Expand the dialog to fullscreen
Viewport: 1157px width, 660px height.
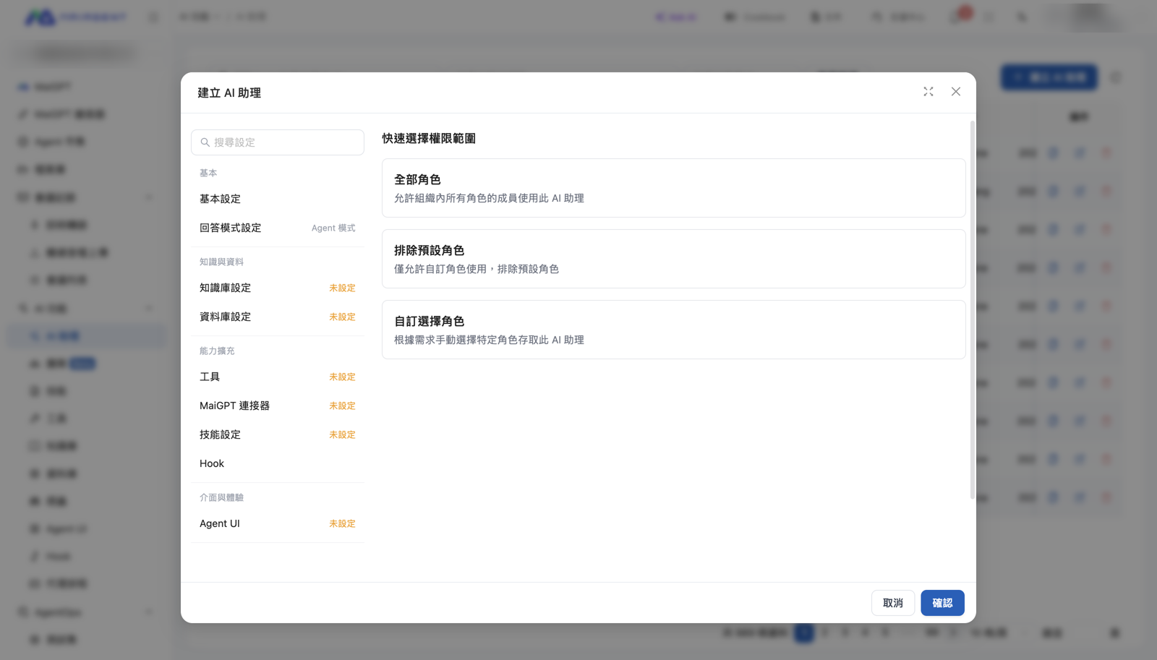click(928, 92)
